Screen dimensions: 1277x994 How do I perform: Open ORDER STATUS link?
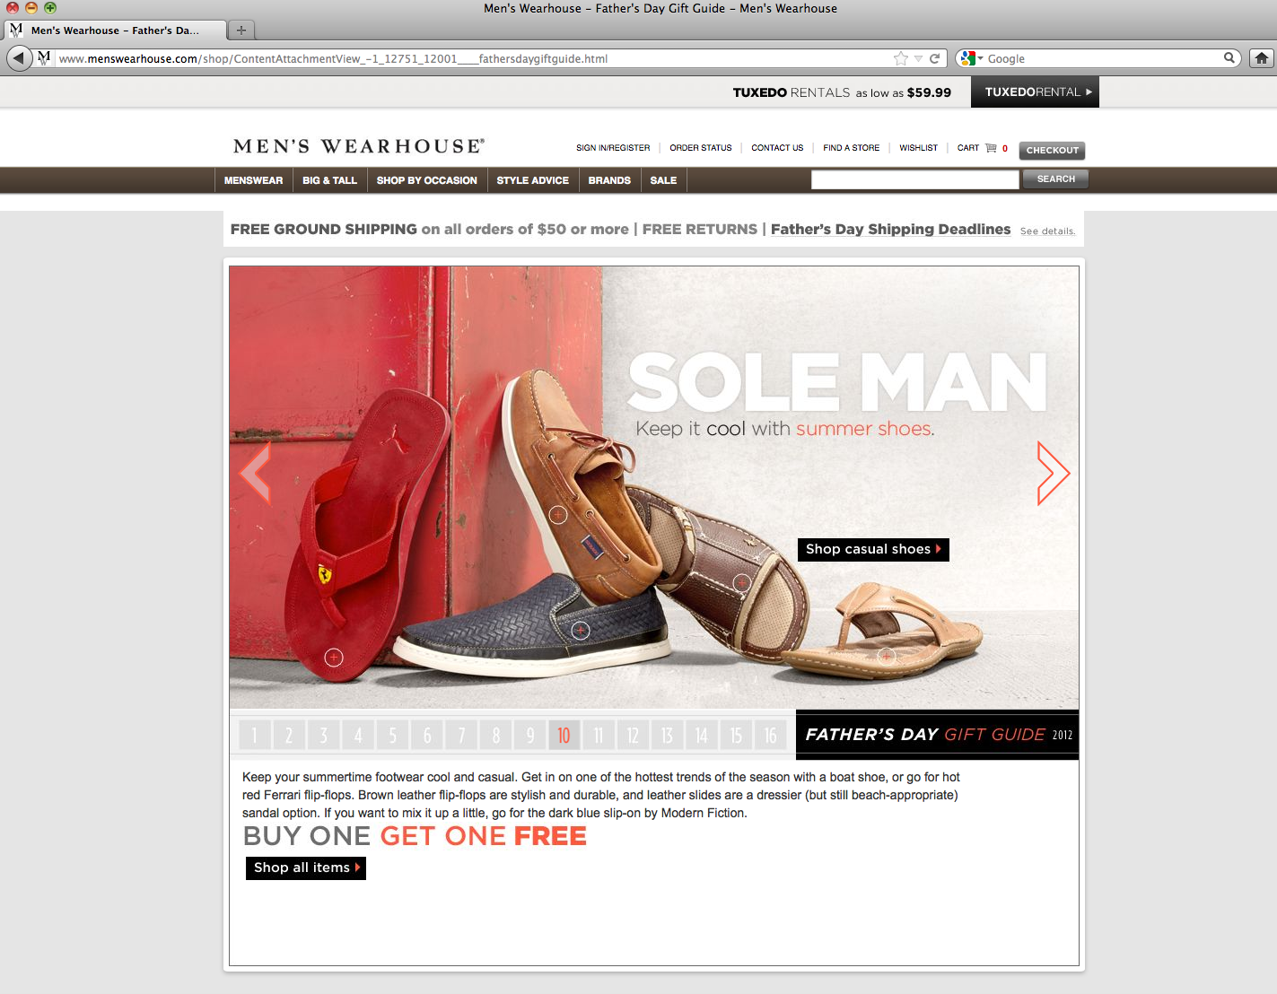(x=701, y=148)
